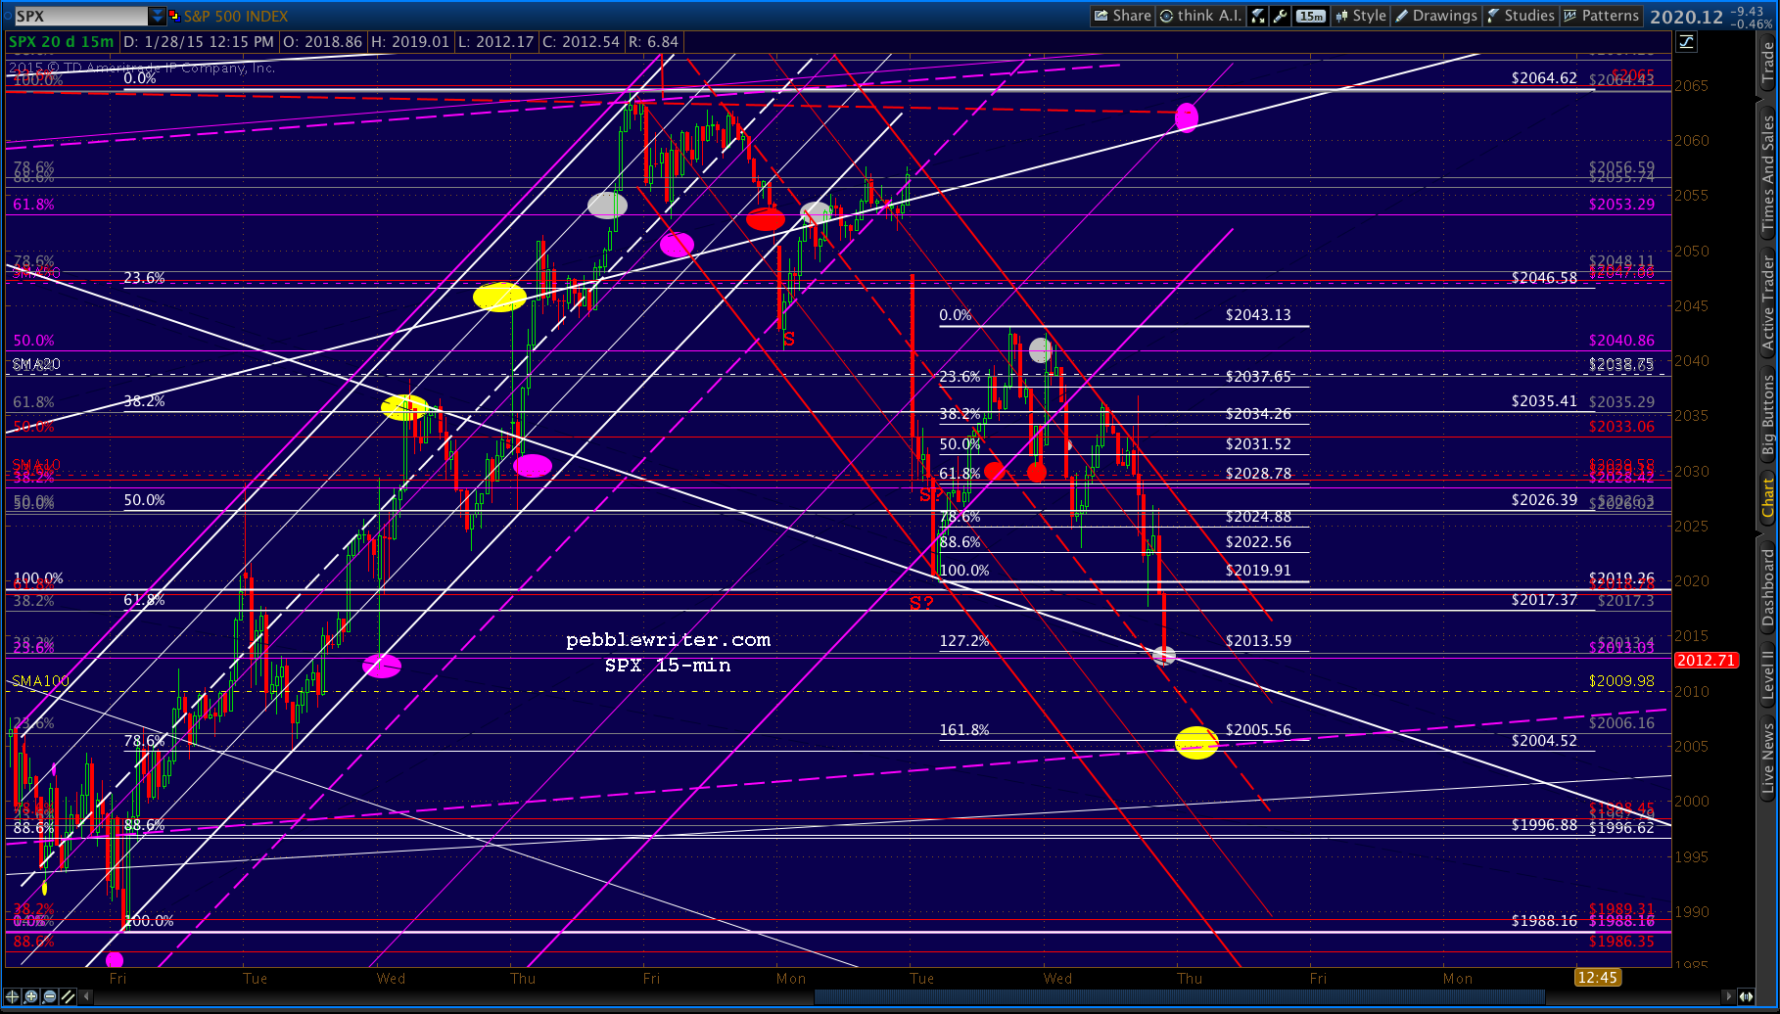Click the $1996.88 price level label

tap(1544, 825)
